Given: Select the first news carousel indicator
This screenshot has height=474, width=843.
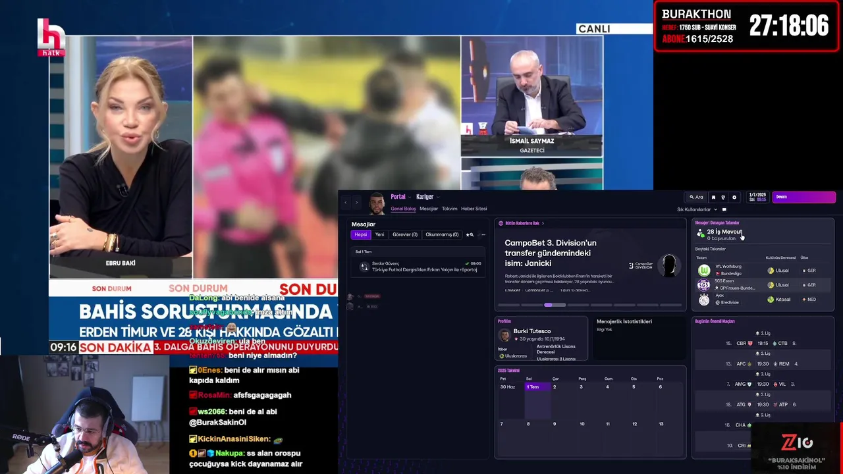Looking at the screenshot, I should click(509, 305).
